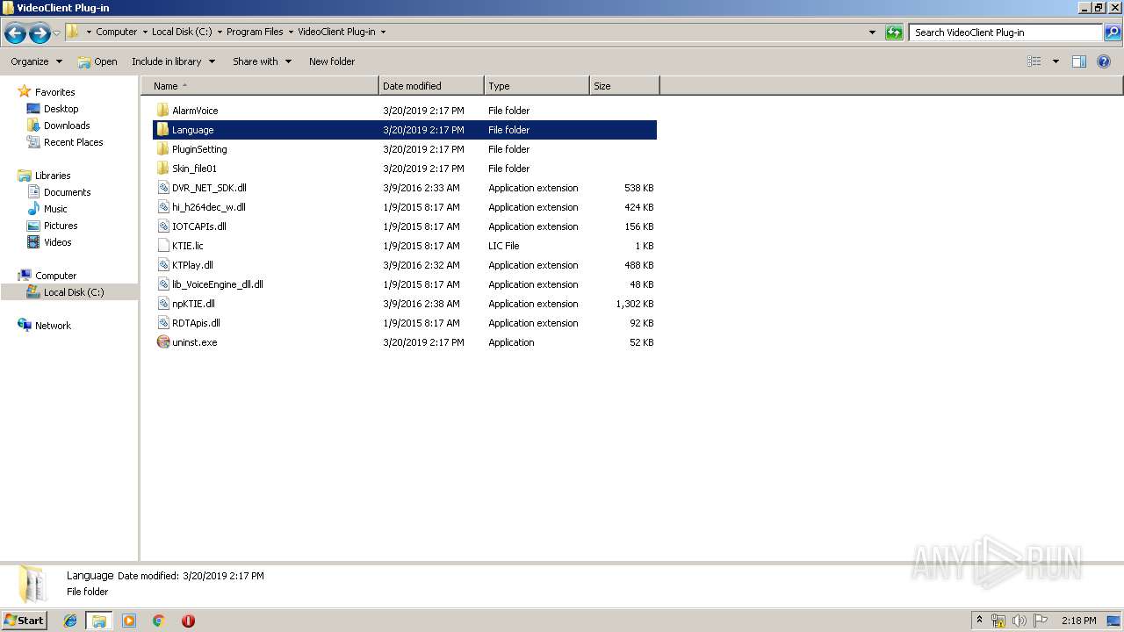1124x632 pixels.
Task: Click the Action Center flag icon
Action: coord(1041,621)
